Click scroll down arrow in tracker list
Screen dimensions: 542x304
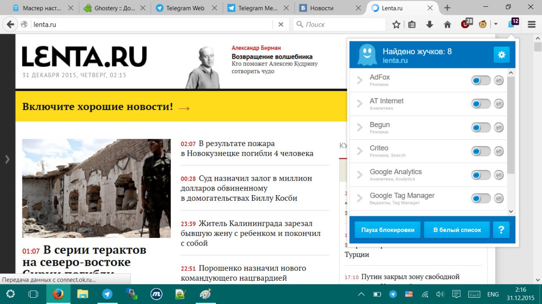[x=511, y=211]
